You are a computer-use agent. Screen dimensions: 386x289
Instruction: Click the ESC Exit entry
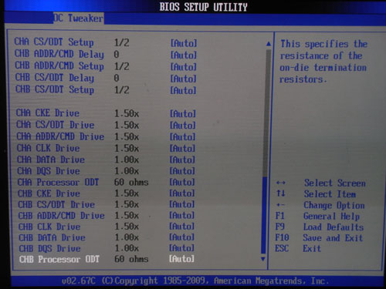click(x=298, y=248)
